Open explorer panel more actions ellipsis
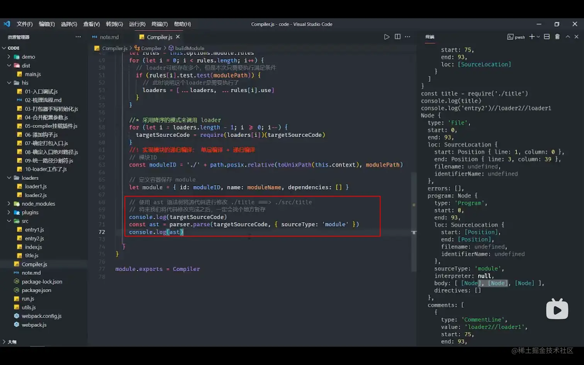584x365 pixels. pos(78,37)
